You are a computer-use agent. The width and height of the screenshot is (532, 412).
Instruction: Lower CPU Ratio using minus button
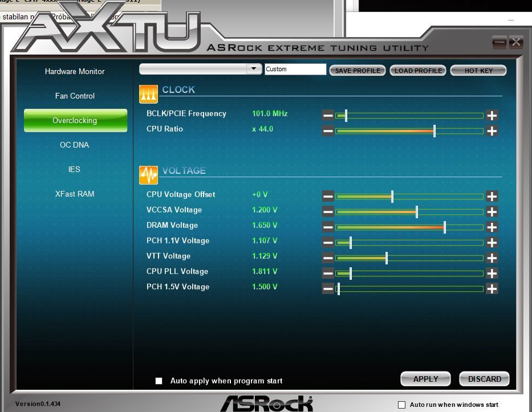tap(328, 131)
